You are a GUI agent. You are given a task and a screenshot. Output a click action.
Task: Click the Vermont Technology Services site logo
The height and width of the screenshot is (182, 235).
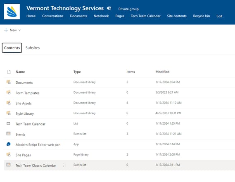pos(12,12)
